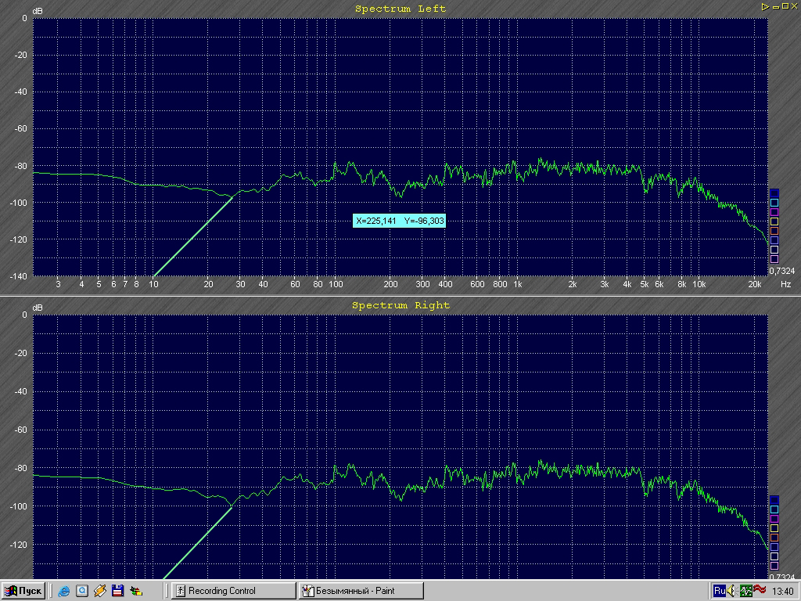Click the yellow play triangle icon at top-right
The height and width of the screenshot is (601, 801).
pyautogui.click(x=764, y=6)
